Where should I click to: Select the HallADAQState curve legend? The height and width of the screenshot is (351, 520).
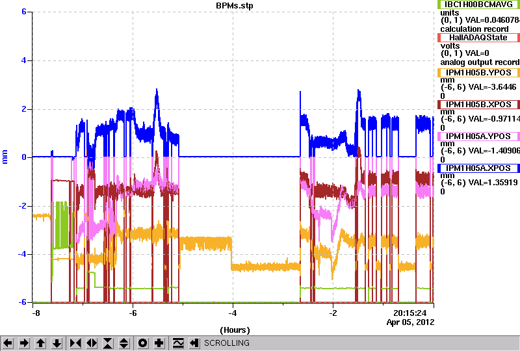pyautogui.click(x=478, y=38)
